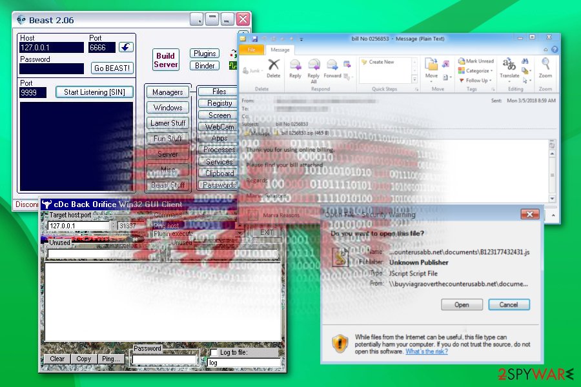Select the Windows category in Beast
This screenshot has height=387, width=581.
click(x=167, y=108)
